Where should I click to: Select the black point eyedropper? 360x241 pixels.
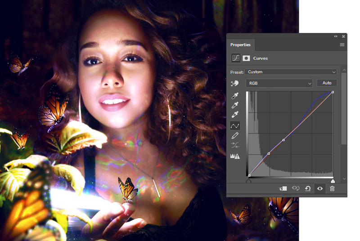235,96
